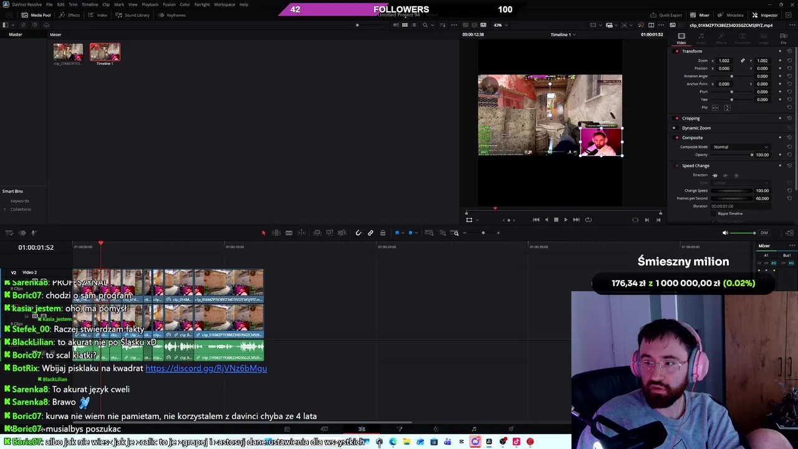Select the Selection mode arrow tool

tap(263, 233)
